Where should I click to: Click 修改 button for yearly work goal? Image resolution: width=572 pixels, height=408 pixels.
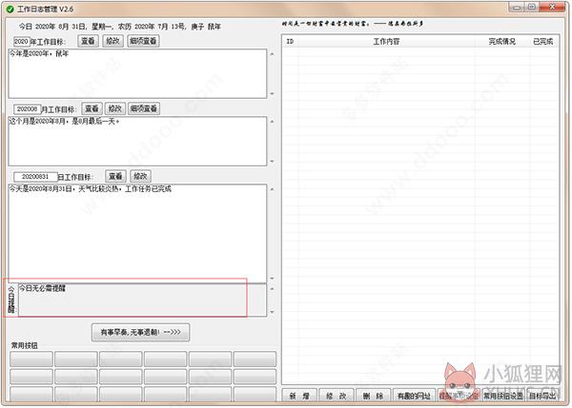[112, 41]
